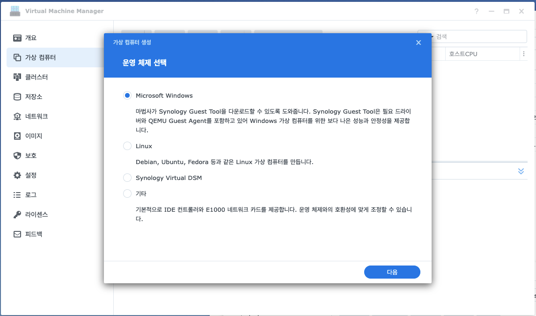Go to 네트워크 menu label
This screenshot has width=536, height=316.
[37, 116]
